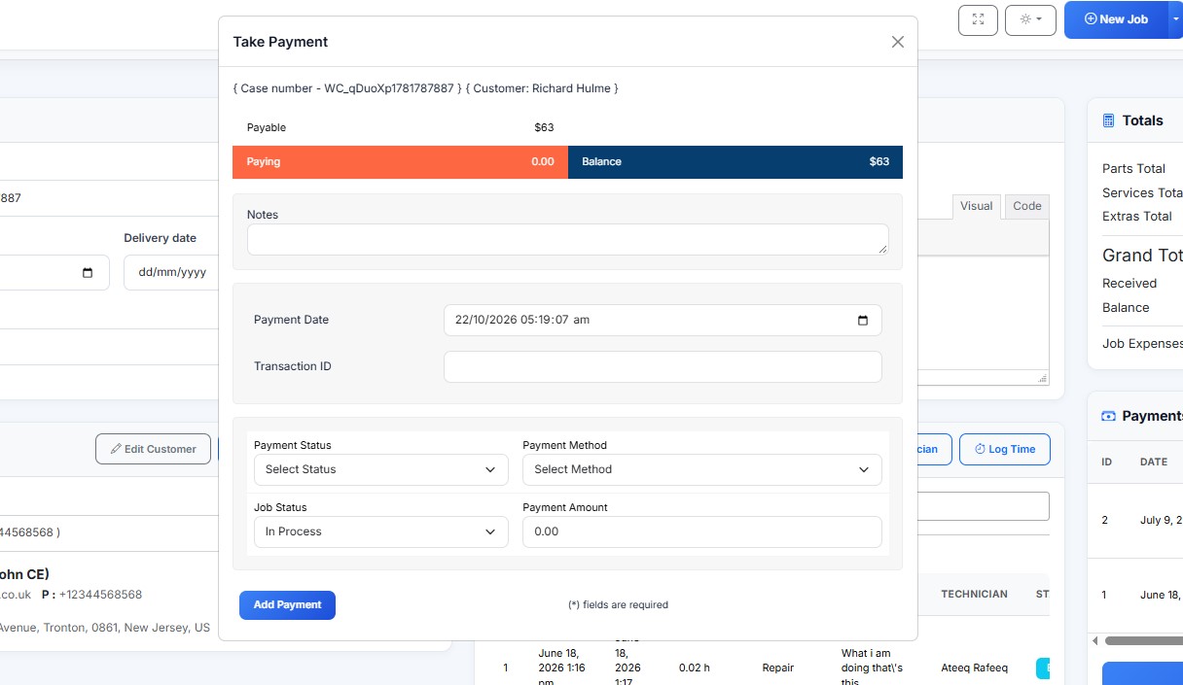Click payment row with ID 1
Screen dimensions: 1183x685
point(1136,595)
